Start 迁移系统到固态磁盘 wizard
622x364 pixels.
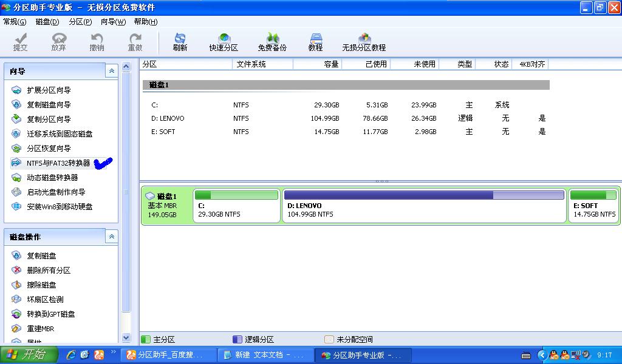click(x=60, y=134)
